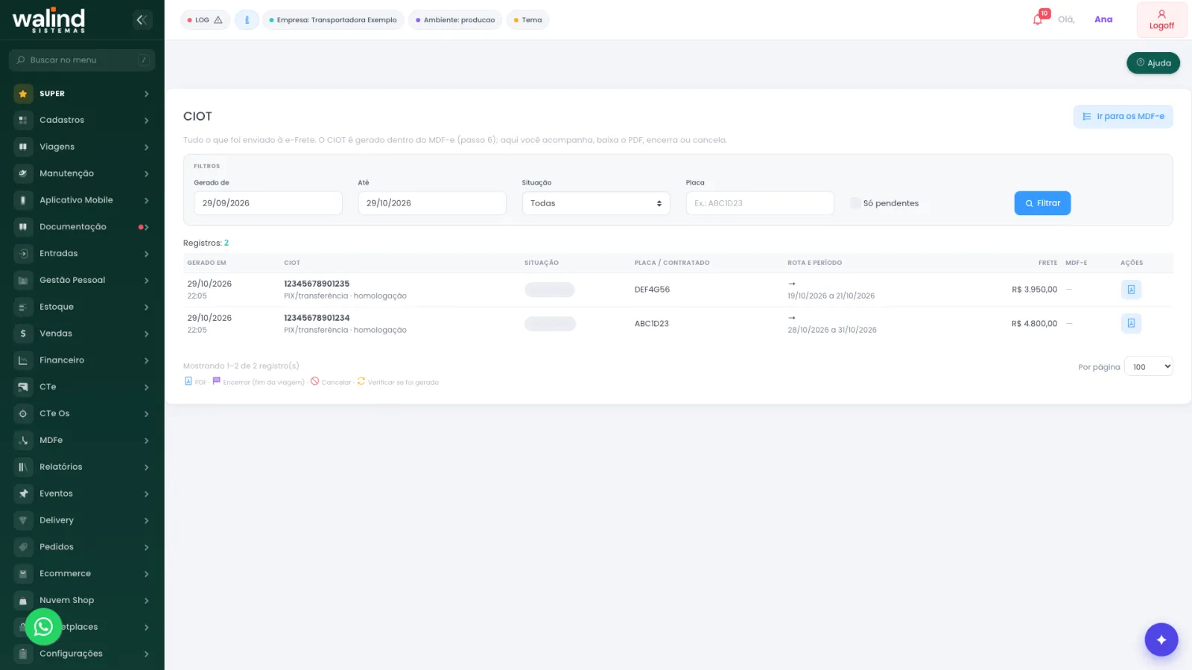Screen dimensions: 1192x670
Task: Click the info icon in top bar
Action: click(247, 20)
